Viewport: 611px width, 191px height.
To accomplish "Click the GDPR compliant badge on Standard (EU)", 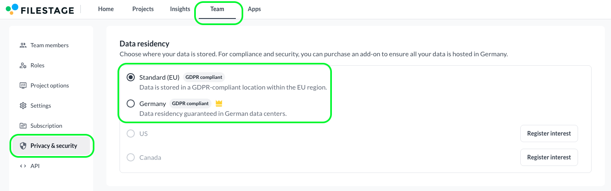I will 204,77.
